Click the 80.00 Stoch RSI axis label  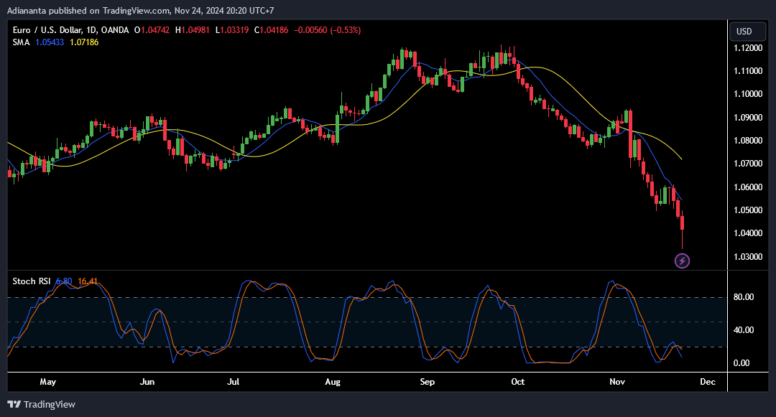coord(744,297)
